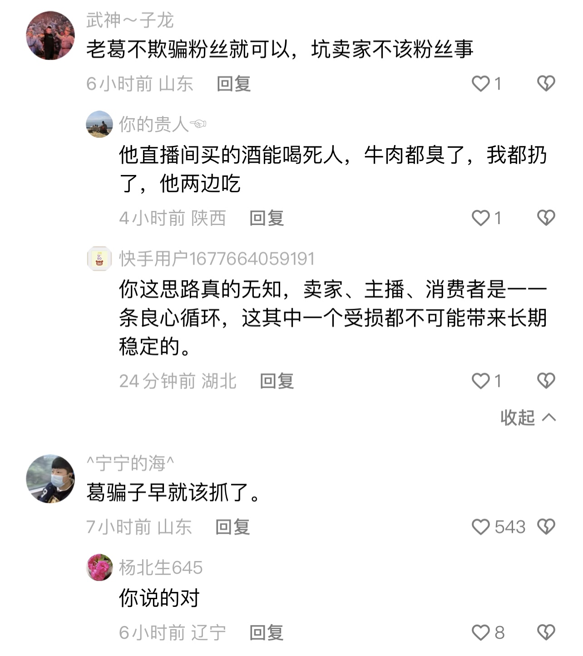Viewport: 583px width, 656px height.
Task: Dislike 你的贵人's reply
Action: click(x=546, y=218)
